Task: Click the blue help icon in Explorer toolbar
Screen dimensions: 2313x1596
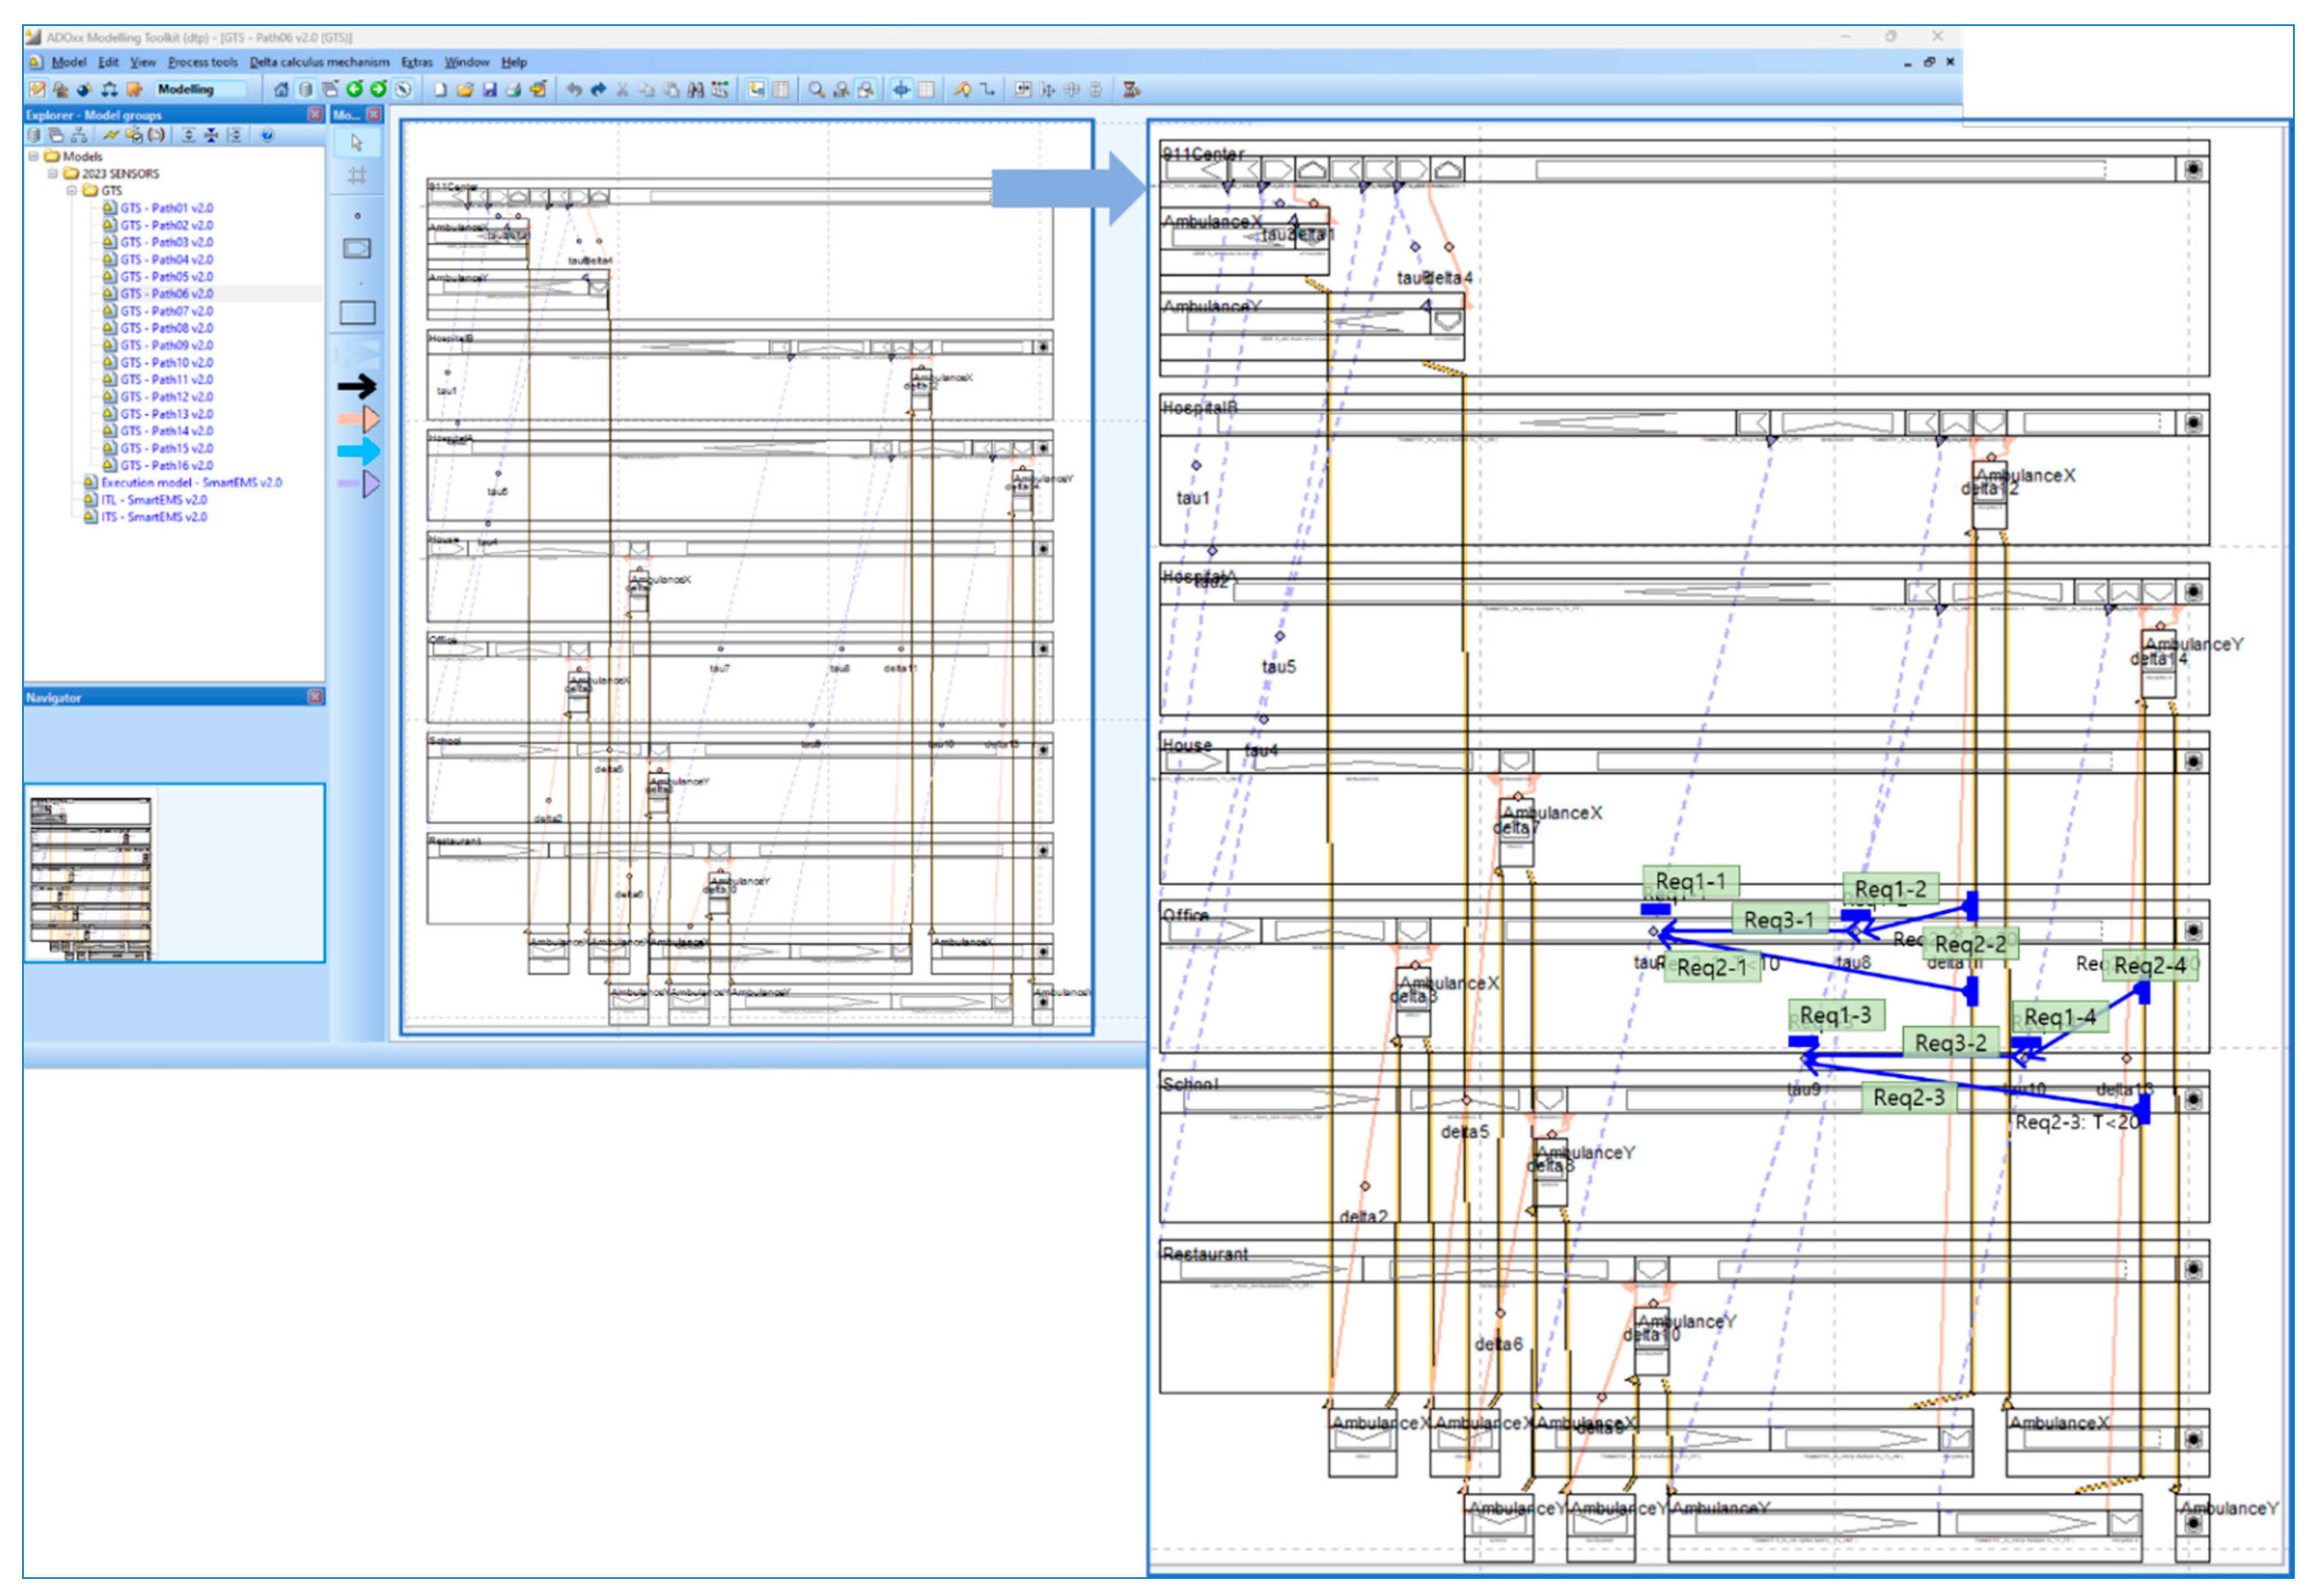Action: [267, 135]
